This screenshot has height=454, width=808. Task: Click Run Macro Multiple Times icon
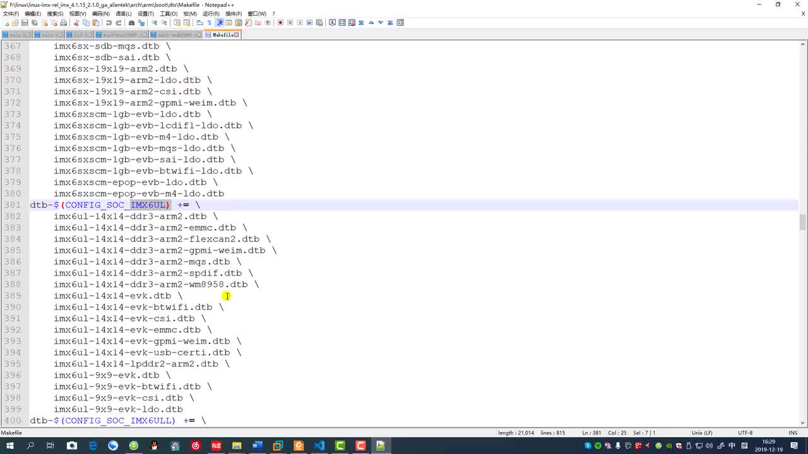coord(309,23)
